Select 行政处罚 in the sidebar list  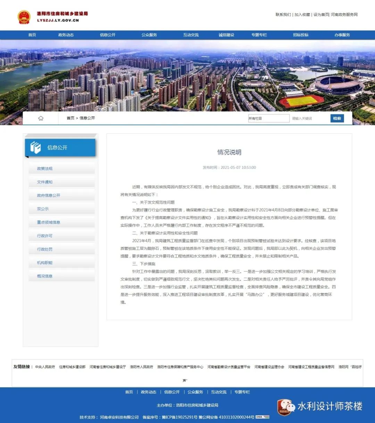45,249
